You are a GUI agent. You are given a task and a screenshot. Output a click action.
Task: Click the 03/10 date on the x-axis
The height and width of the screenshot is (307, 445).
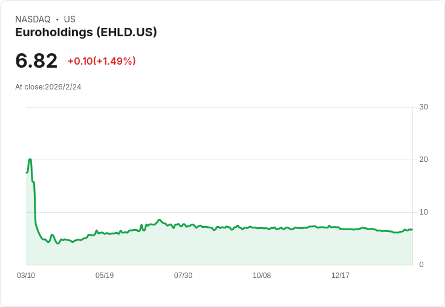pos(26,276)
